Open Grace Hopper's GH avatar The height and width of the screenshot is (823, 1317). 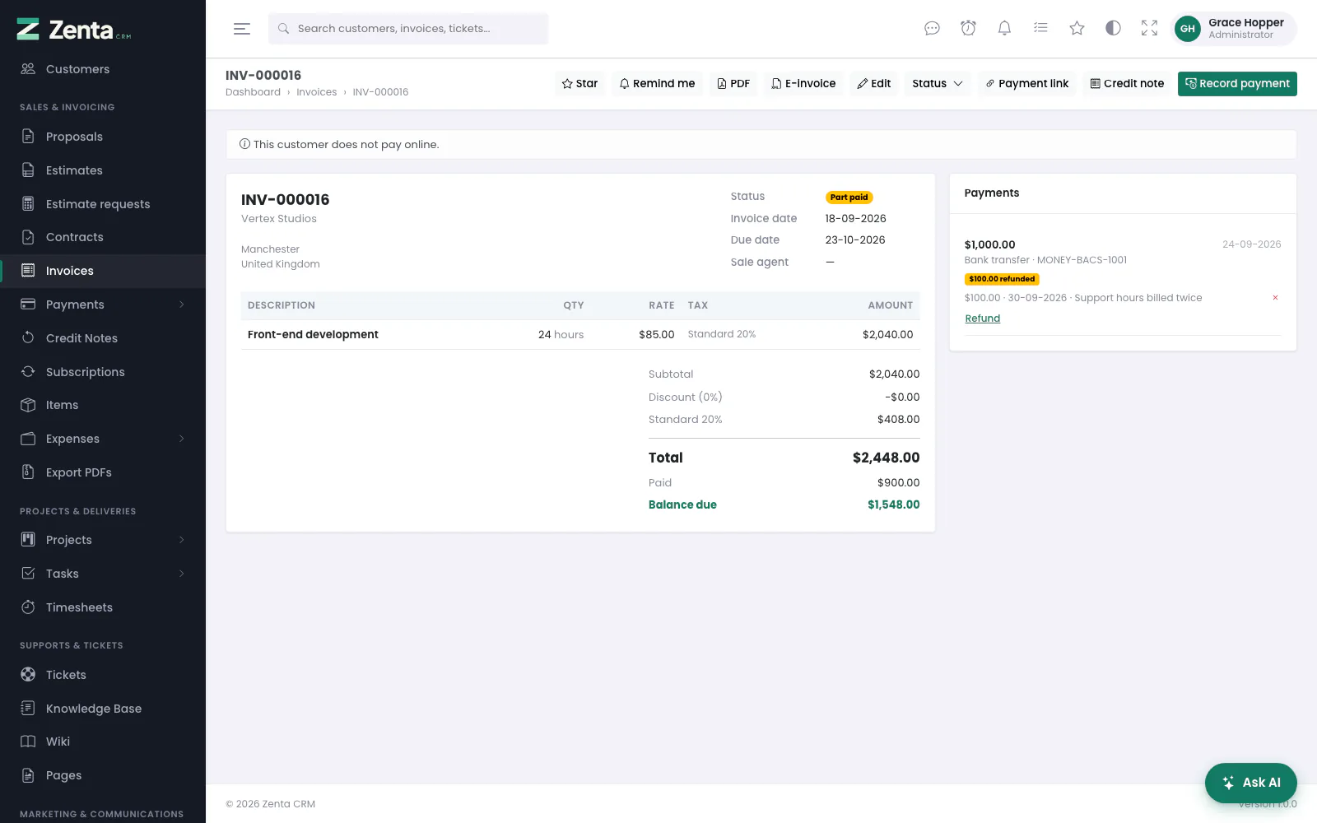point(1187,29)
